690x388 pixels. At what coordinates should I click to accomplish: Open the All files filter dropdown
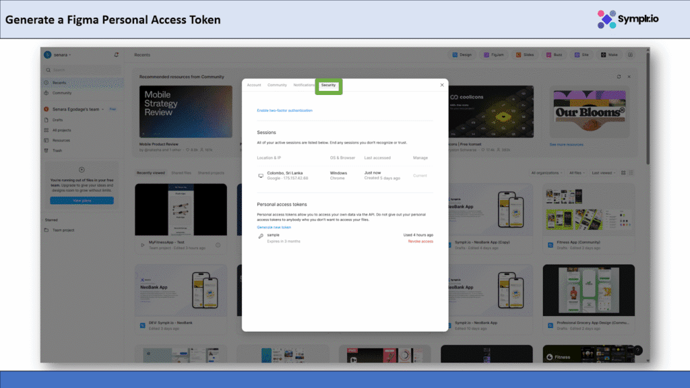click(577, 173)
